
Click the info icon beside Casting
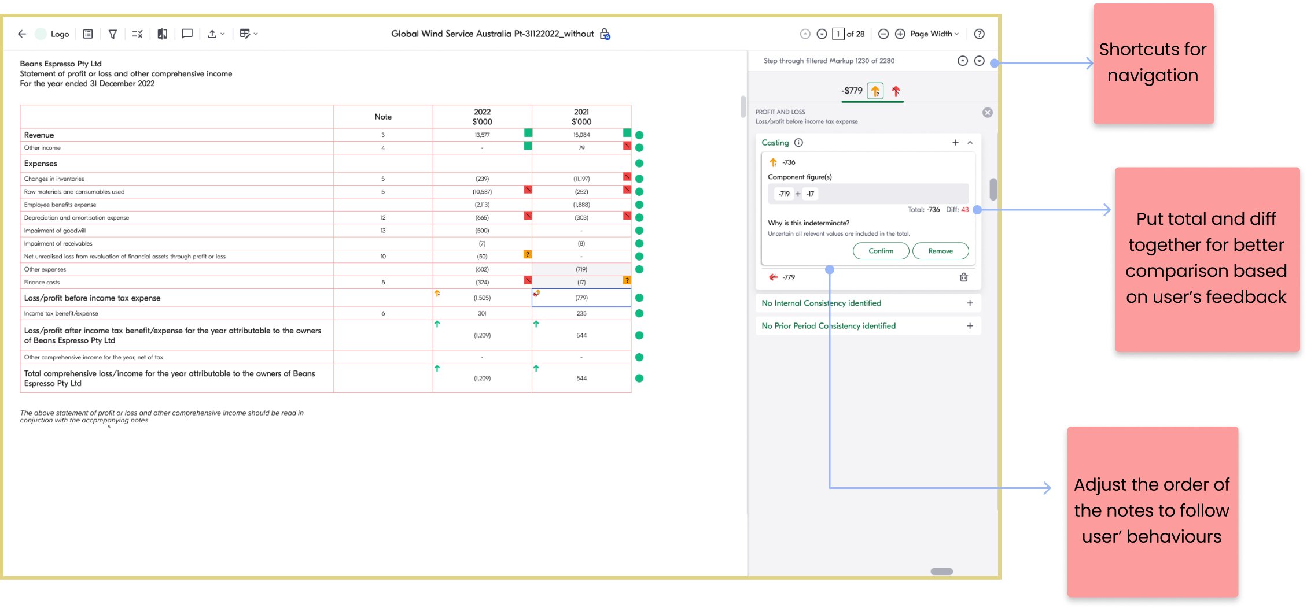798,143
